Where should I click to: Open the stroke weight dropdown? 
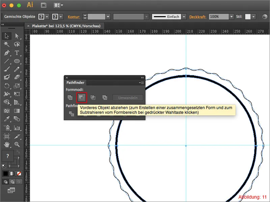108,16
